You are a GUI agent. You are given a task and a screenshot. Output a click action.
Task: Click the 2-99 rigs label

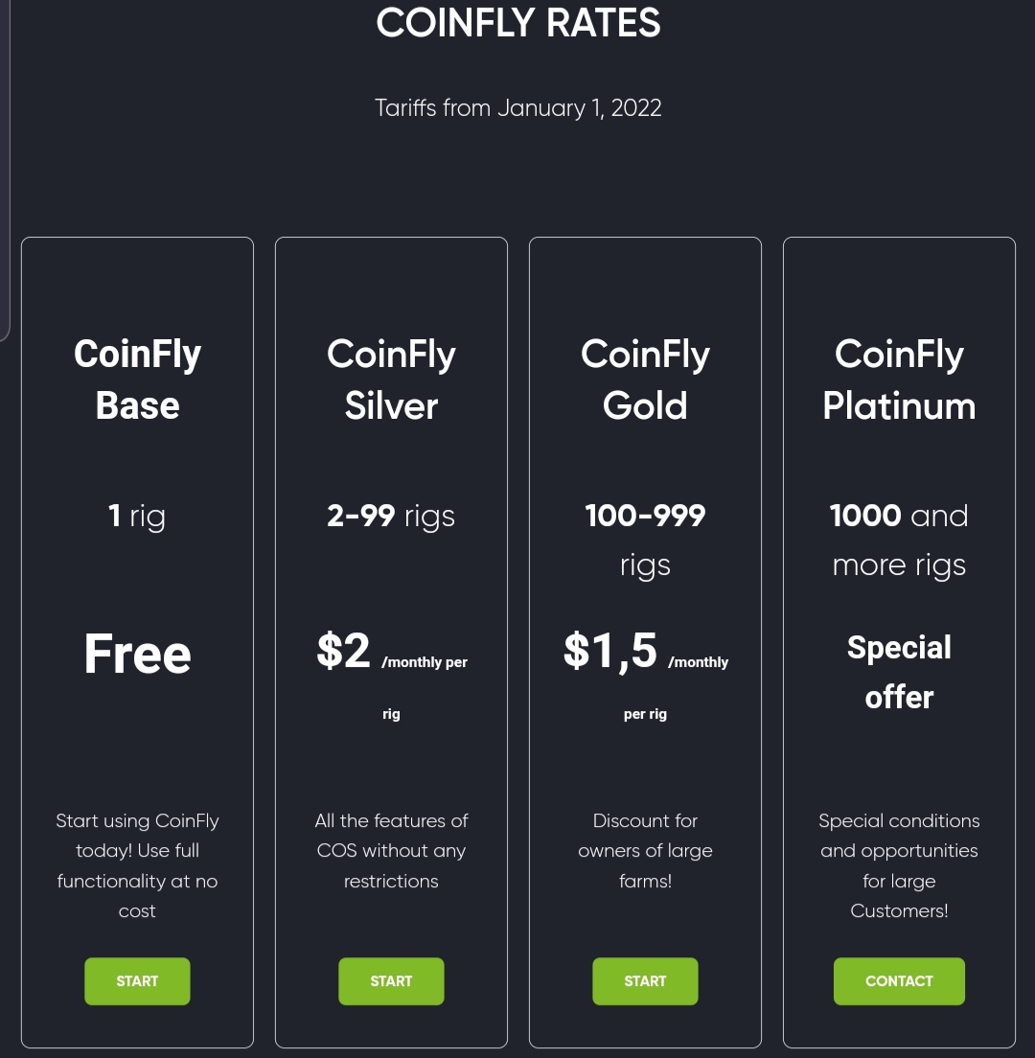pyautogui.click(x=391, y=517)
